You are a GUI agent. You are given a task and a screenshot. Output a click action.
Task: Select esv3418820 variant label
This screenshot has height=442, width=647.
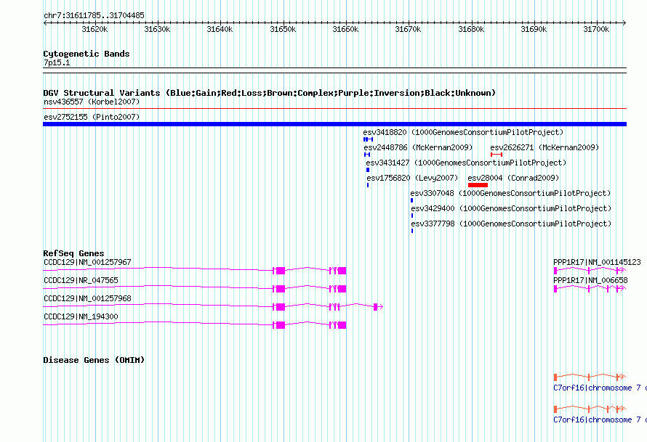(x=463, y=132)
